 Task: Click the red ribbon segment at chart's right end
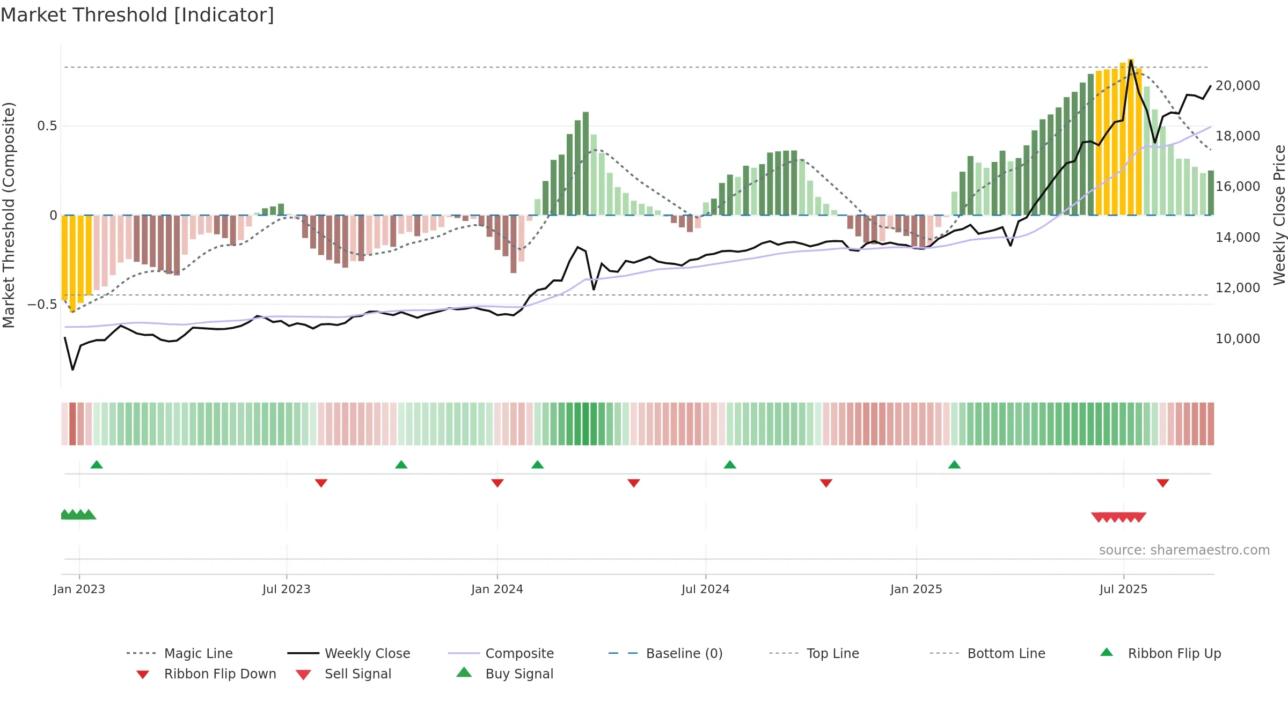[x=1211, y=424]
